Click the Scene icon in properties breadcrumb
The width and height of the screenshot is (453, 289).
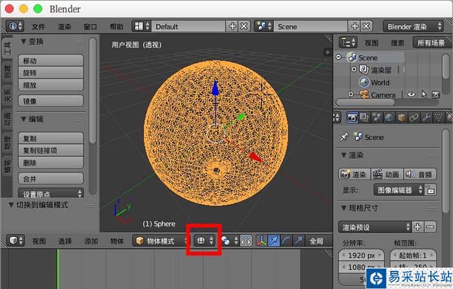[359, 137]
